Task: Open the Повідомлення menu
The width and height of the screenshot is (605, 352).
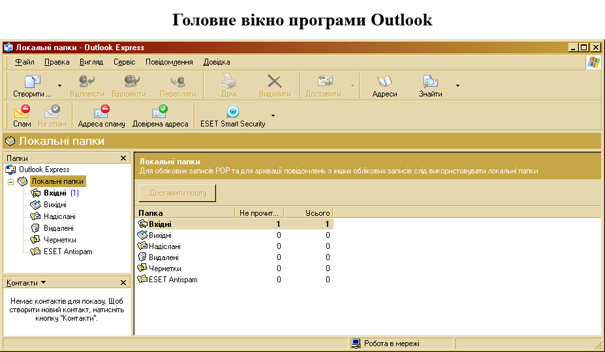Action: tap(169, 62)
